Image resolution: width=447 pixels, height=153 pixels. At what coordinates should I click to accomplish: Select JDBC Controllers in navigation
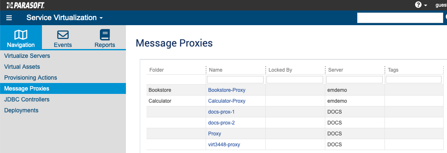tap(27, 99)
